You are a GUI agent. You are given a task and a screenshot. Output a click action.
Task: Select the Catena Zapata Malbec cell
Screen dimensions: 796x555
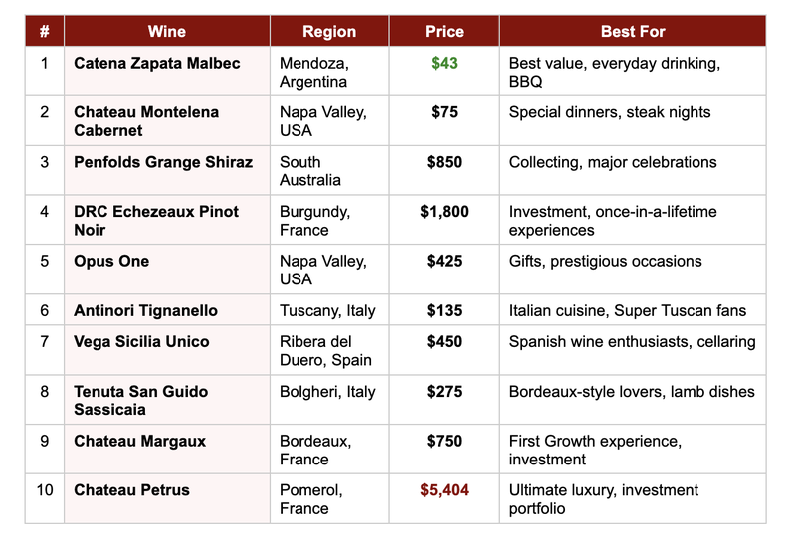click(x=157, y=64)
